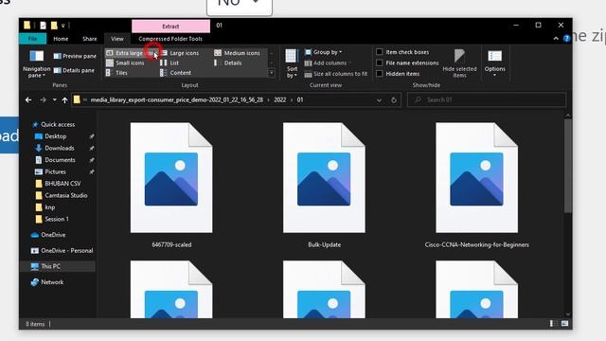Open Explorer help icon
Screen dimensions: 606x341
(x=566, y=38)
